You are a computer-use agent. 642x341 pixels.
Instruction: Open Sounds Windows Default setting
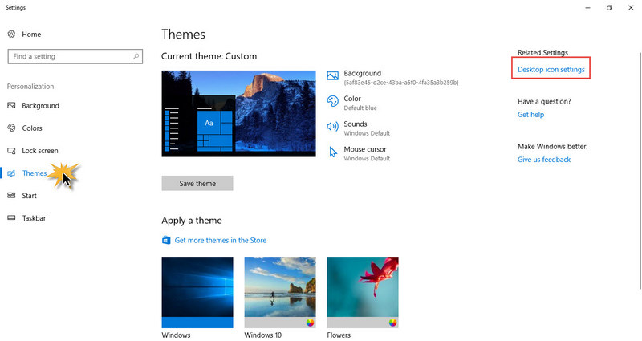click(x=367, y=128)
